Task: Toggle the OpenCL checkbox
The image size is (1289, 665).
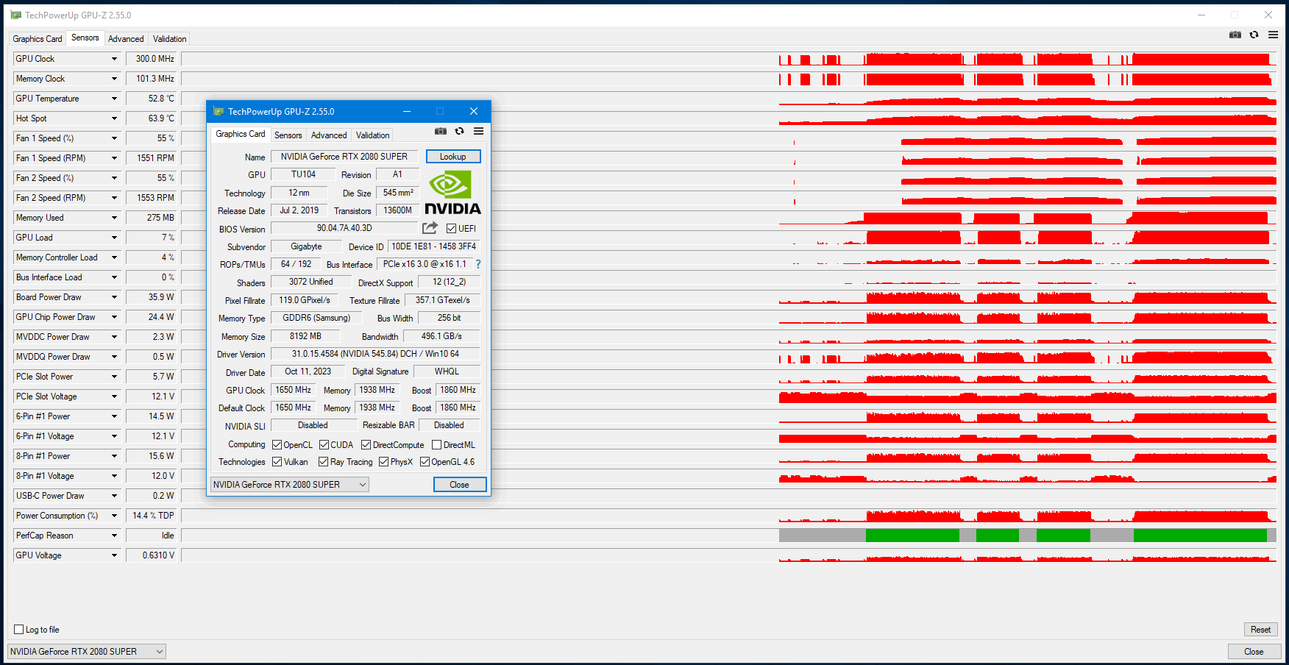Action: click(x=277, y=445)
